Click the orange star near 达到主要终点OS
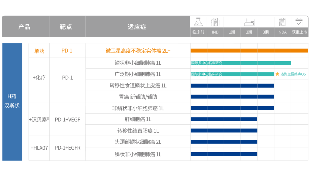 (x=277, y=74)
